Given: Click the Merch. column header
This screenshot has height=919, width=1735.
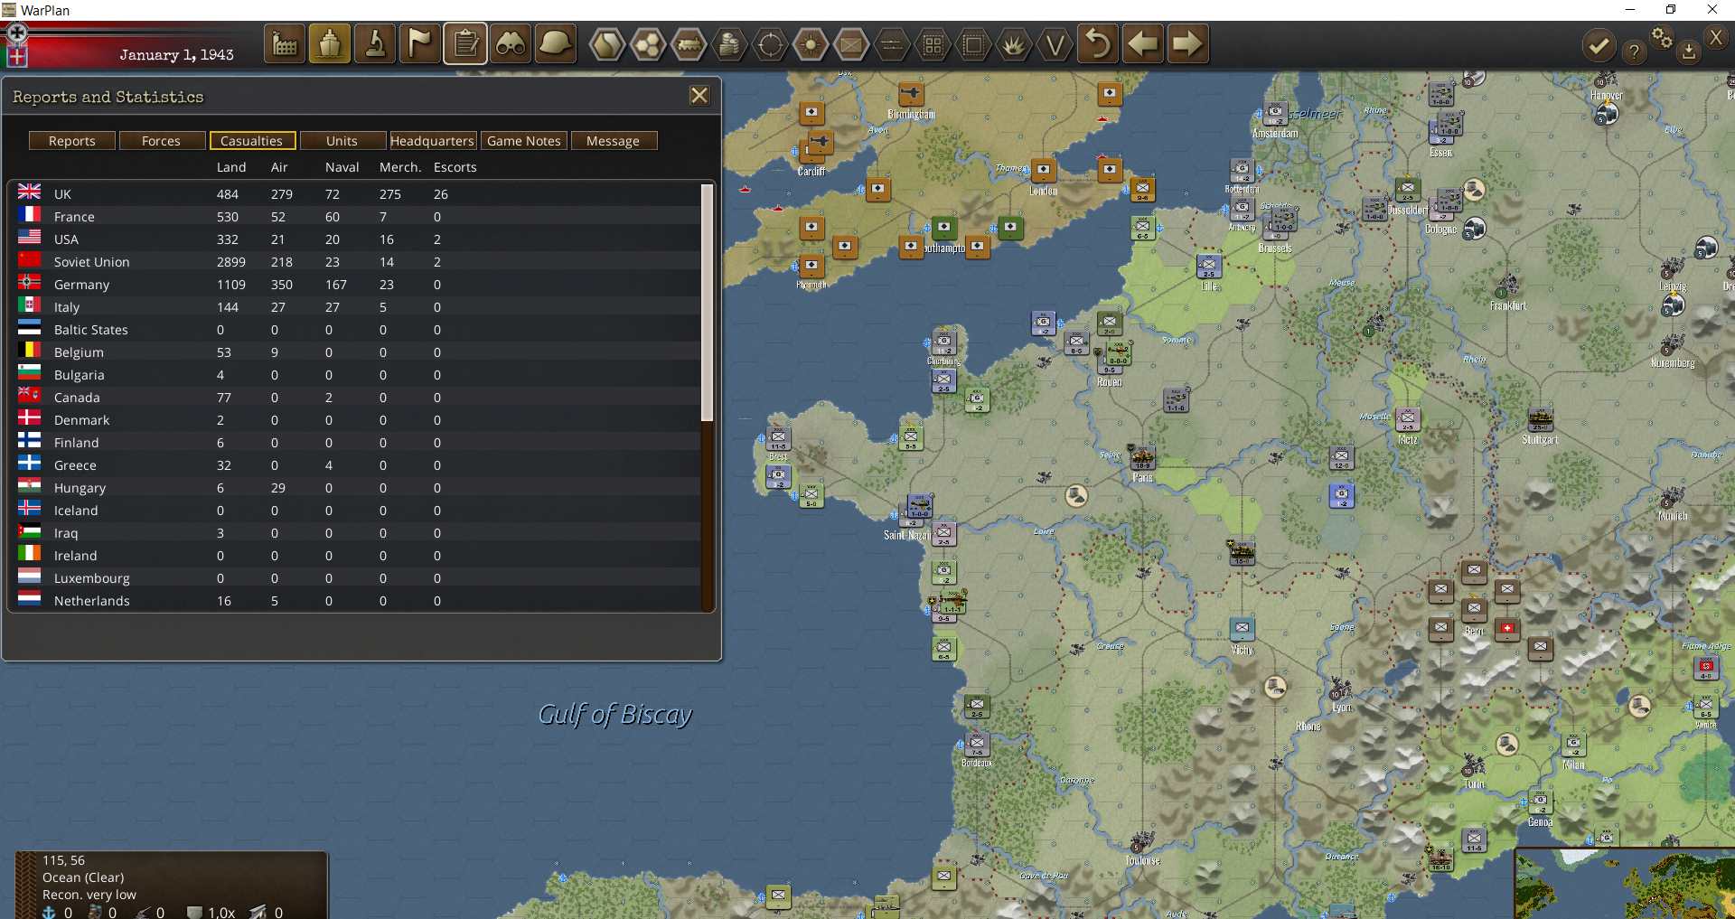Looking at the screenshot, I should pos(400,167).
